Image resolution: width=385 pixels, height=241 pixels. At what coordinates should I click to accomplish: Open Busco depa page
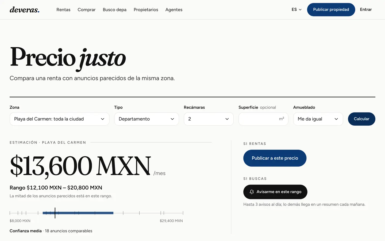tap(114, 10)
